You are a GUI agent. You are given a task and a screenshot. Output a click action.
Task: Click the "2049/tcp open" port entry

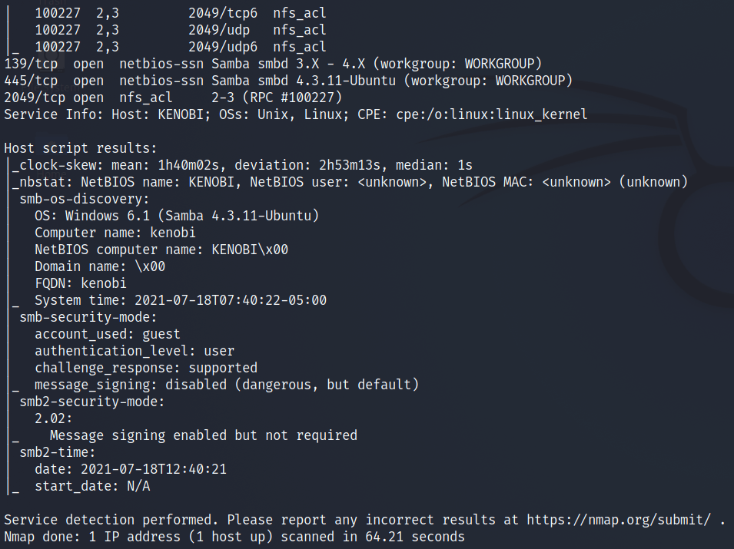(54, 97)
